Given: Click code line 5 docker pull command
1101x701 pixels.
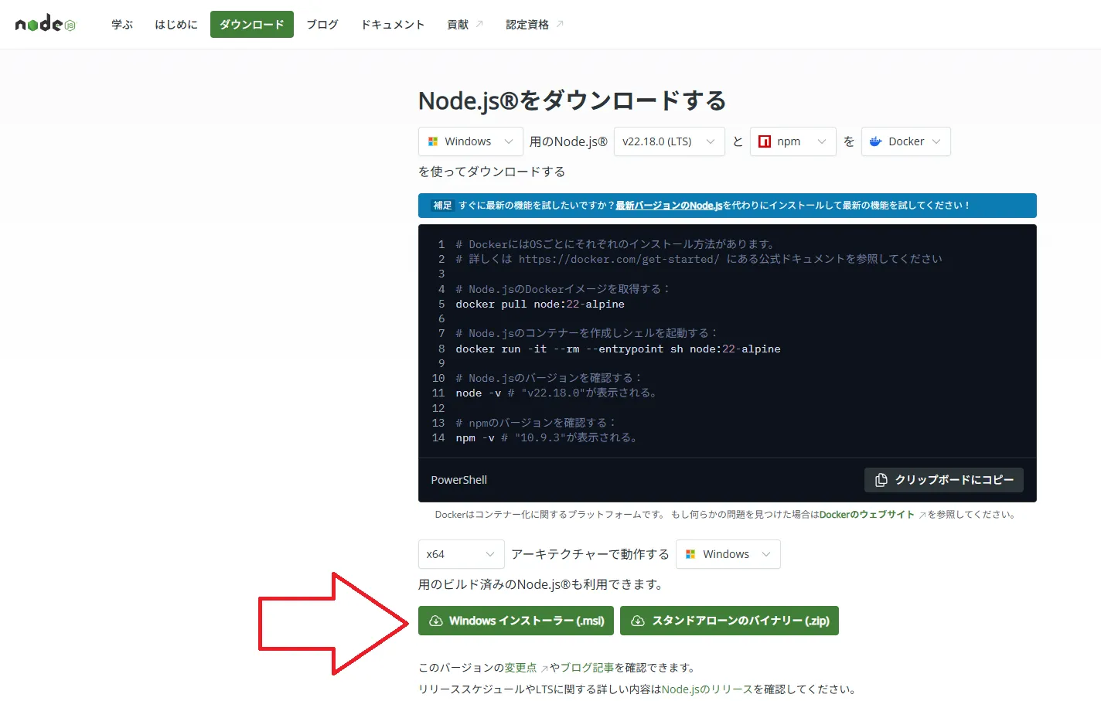Looking at the screenshot, I should (x=540, y=305).
